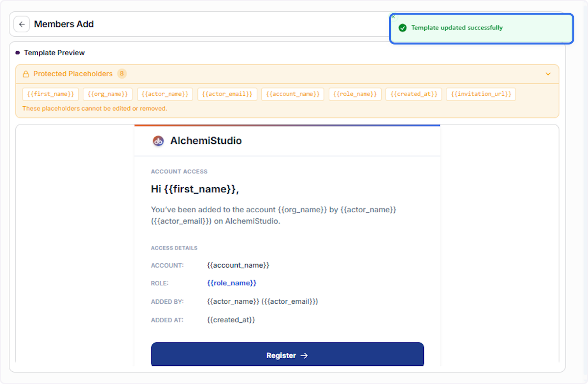Click the ACCOUNT: label
This screenshot has width=588, height=384.
[167, 266]
